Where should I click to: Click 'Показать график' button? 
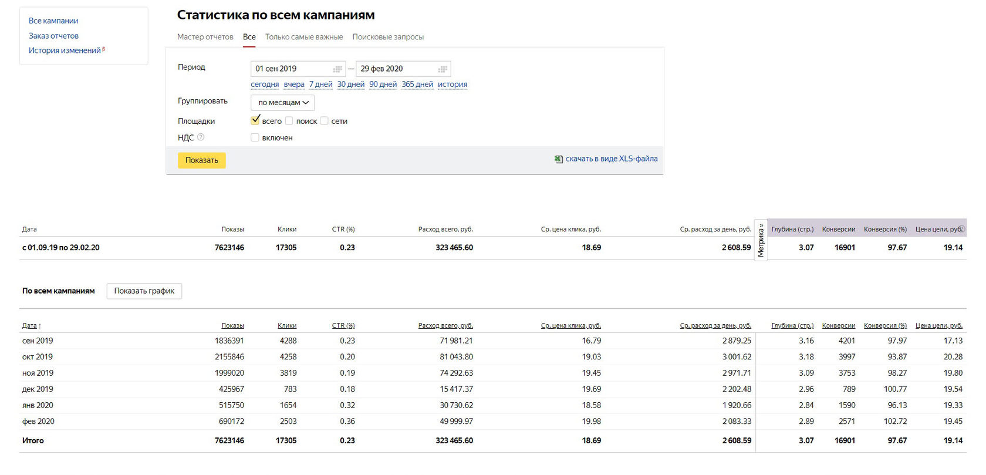tap(144, 291)
